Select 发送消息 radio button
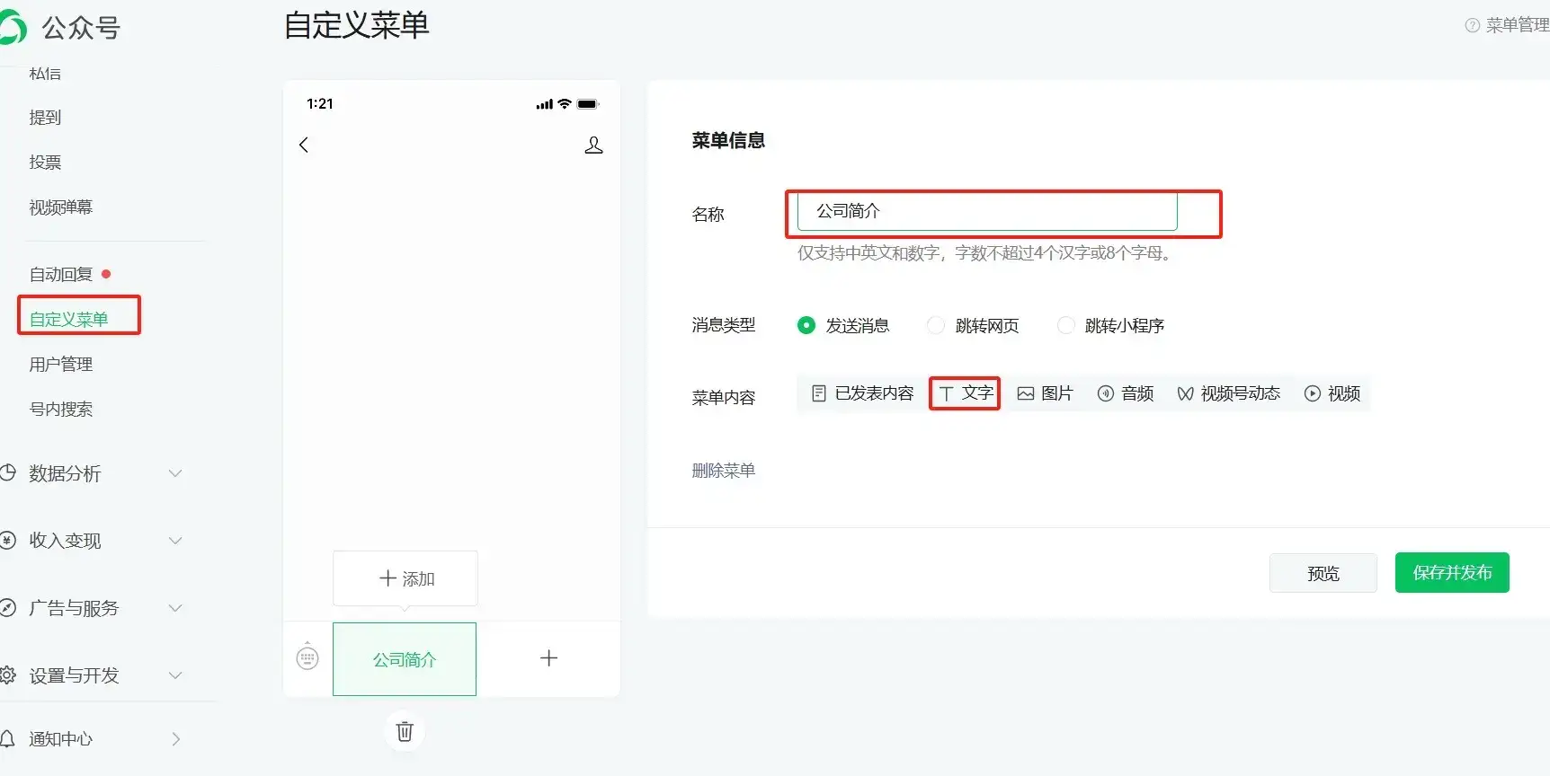Screen dimensions: 1550x776 click(x=806, y=325)
